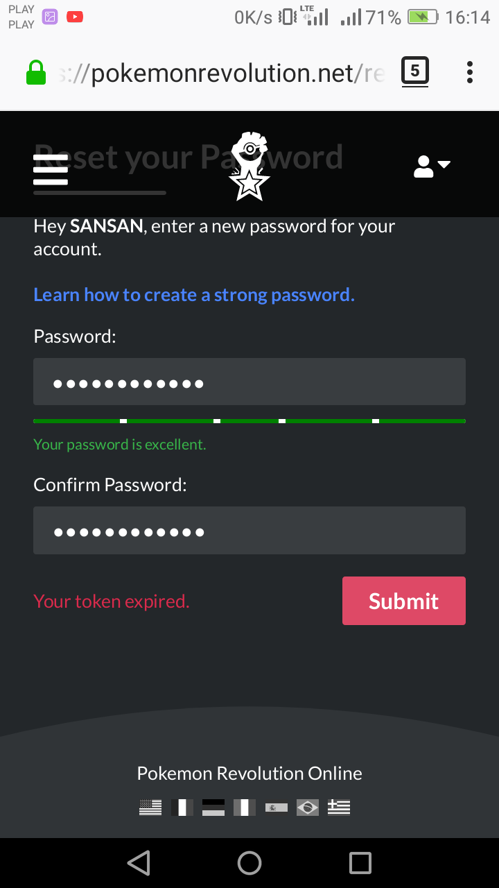
Task: Click the Submit button
Action: pyautogui.click(x=403, y=601)
